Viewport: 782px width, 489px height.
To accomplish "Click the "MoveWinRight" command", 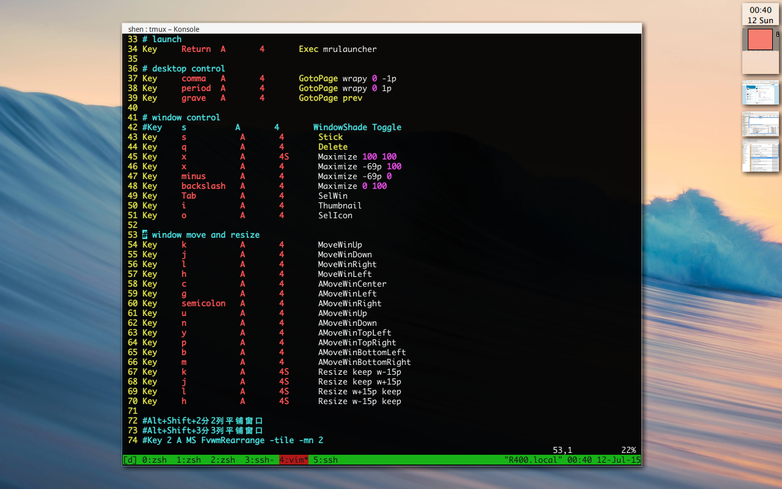I will click(348, 264).
